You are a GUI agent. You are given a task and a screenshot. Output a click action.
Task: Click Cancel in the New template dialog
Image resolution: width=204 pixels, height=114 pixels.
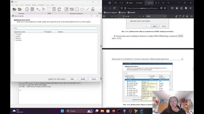click(94, 79)
